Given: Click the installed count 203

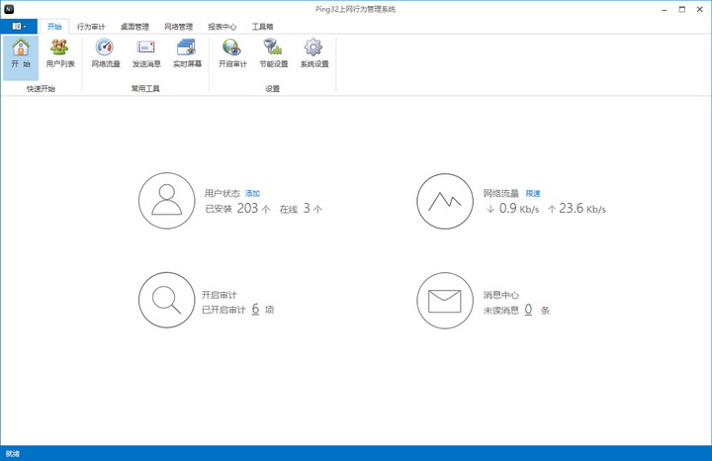Looking at the screenshot, I should coord(247,208).
